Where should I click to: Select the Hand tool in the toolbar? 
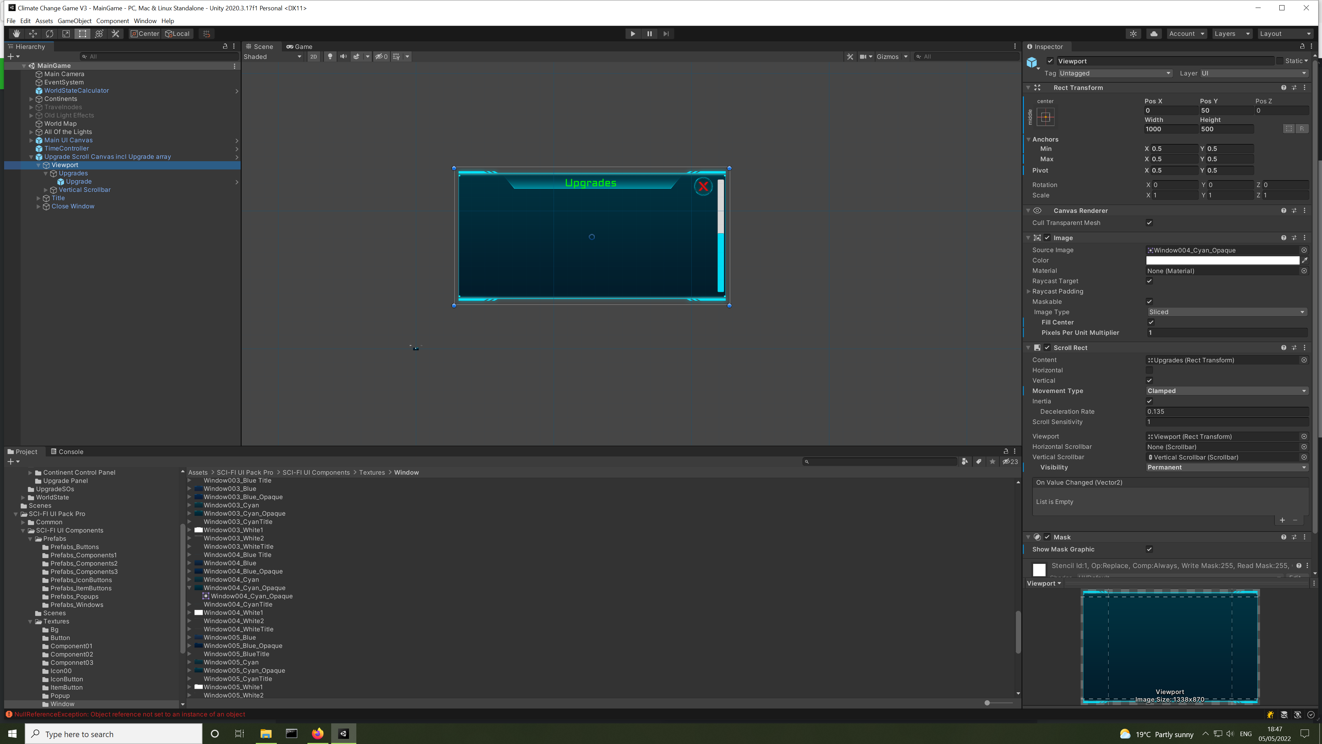click(16, 33)
